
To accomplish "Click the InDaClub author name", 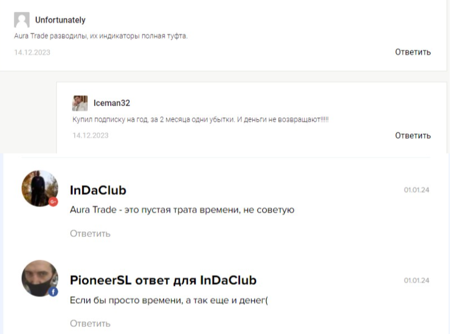I will click(x=98, y=190).
